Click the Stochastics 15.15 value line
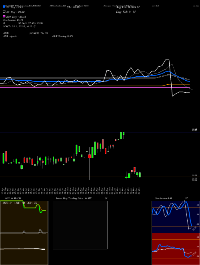 pos(13,20)
